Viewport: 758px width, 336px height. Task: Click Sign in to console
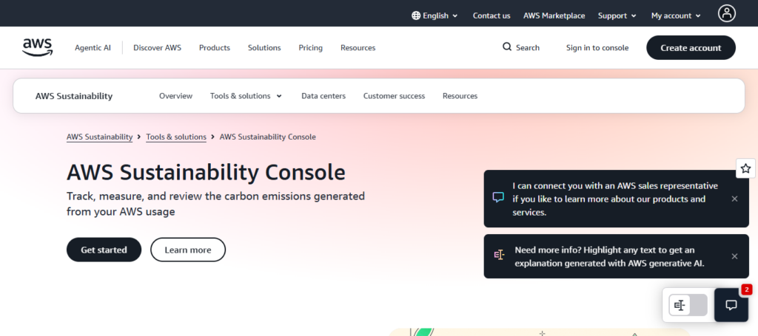coord(597,48)
